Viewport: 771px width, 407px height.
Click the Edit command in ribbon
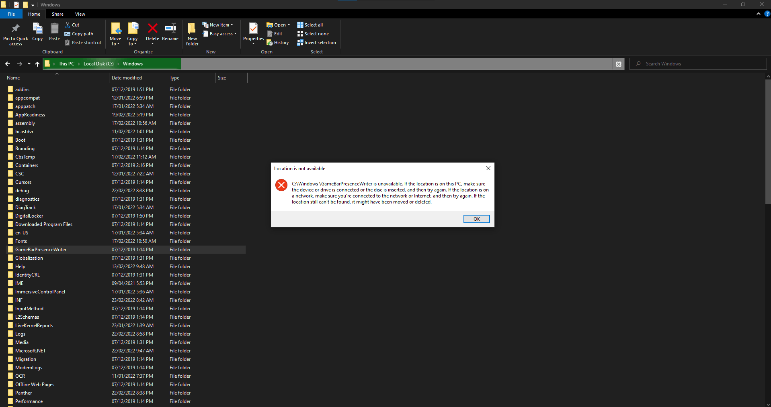point(275,34)
